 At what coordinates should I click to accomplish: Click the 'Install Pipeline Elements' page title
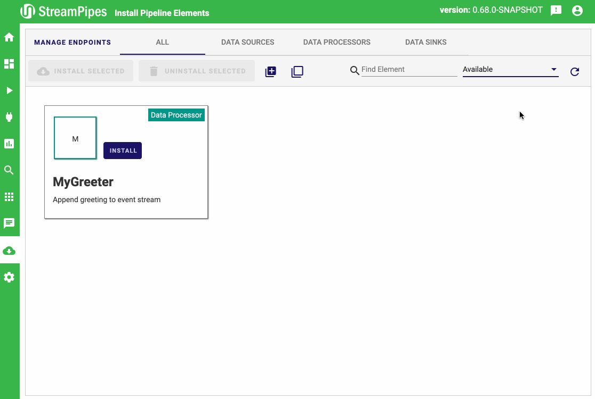click(x=162, y=13)
